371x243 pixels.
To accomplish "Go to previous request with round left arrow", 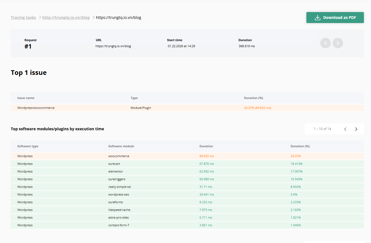I will (326, 43).
